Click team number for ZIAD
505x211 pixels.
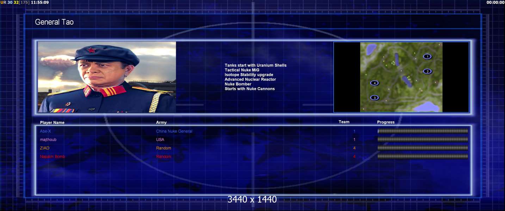(x=355, y=148)
